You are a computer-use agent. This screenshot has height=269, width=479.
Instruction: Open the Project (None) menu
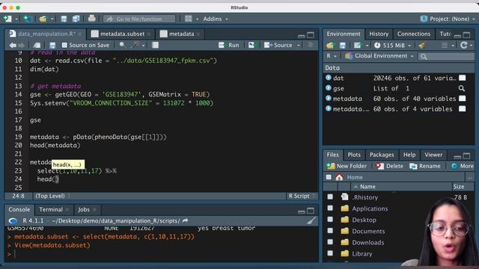click(x=448, y=19)
